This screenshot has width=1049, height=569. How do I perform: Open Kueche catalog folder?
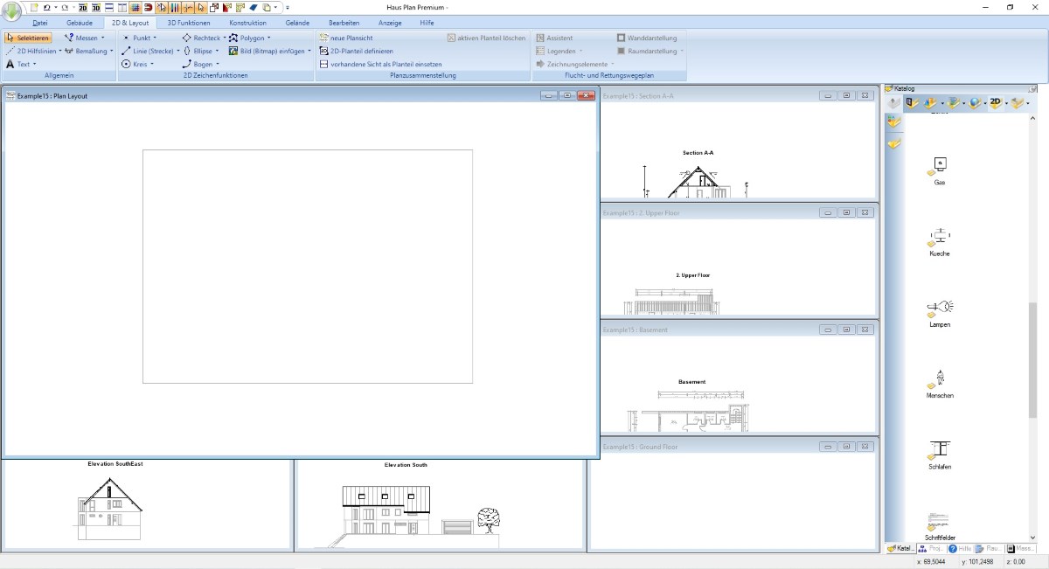tap(939, 240)
